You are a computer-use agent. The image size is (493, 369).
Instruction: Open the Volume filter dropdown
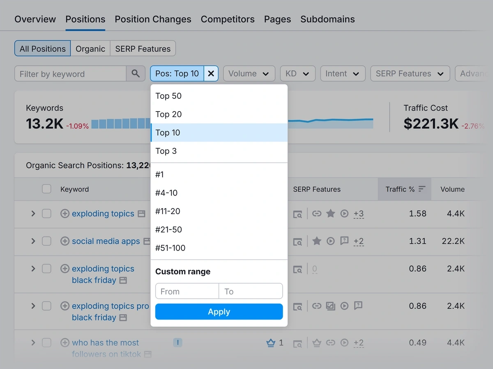tap(249, 74)
